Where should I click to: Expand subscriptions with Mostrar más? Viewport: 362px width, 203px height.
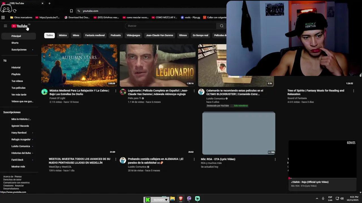(19, 167)
